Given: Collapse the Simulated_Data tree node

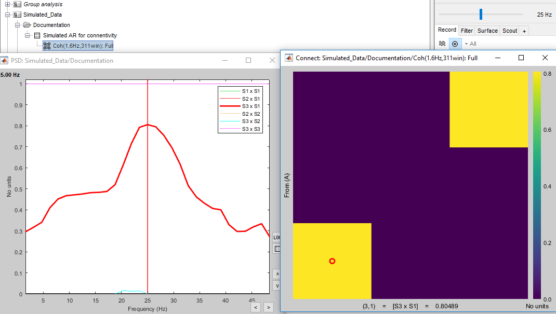Looking at the screenshot, I should tap(8, 15).
